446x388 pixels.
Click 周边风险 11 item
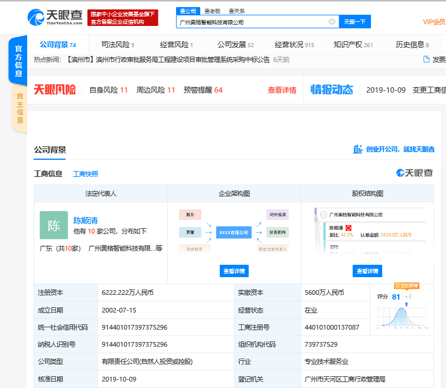[155, 90]
